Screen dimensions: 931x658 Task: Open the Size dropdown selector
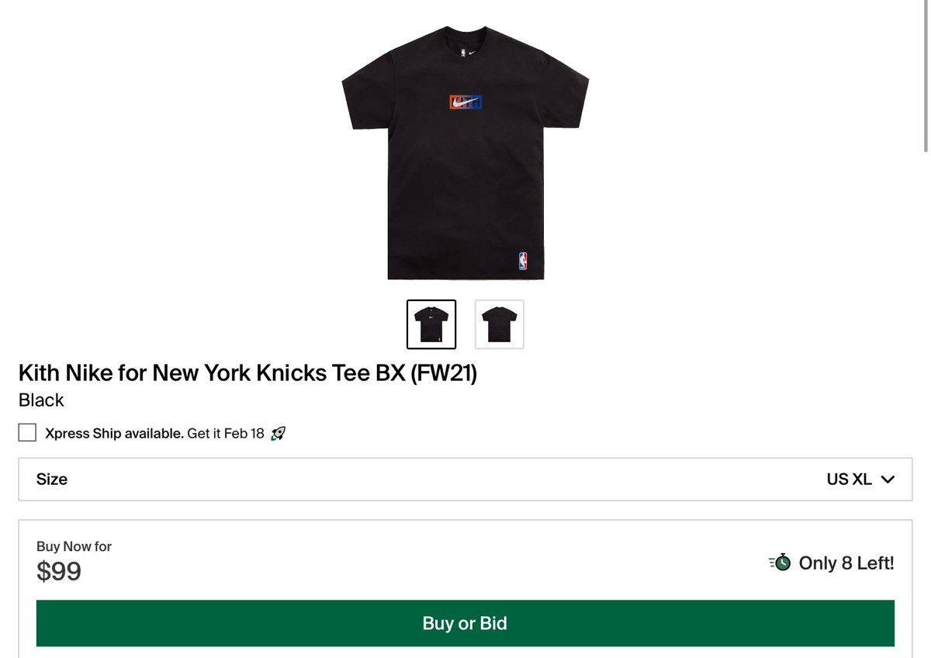(465, 480)
